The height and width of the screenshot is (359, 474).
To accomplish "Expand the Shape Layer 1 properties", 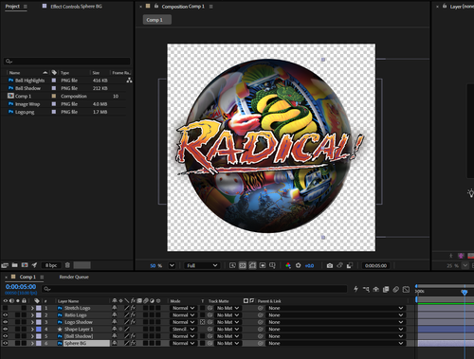I will click(32, 329).
